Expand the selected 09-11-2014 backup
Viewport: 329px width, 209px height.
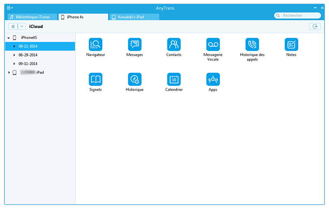coord(14,46)
